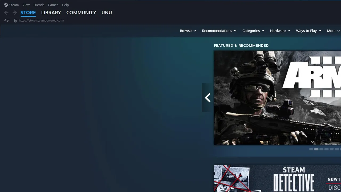Switch to the STORE tab
This screenshot has width=341, height=192.
(28, 13)
